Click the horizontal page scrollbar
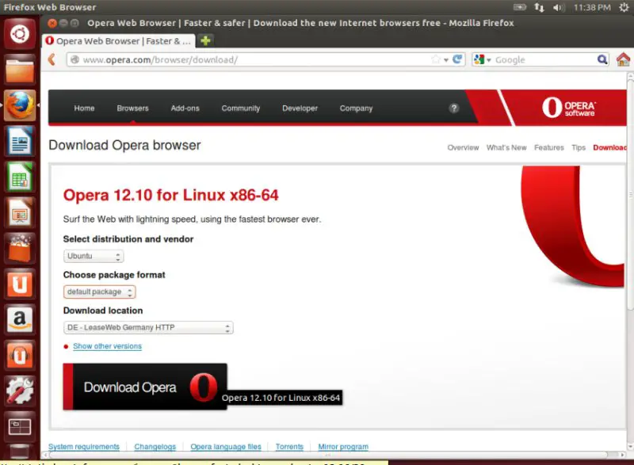Screen dimensions: 634x465 328,455
